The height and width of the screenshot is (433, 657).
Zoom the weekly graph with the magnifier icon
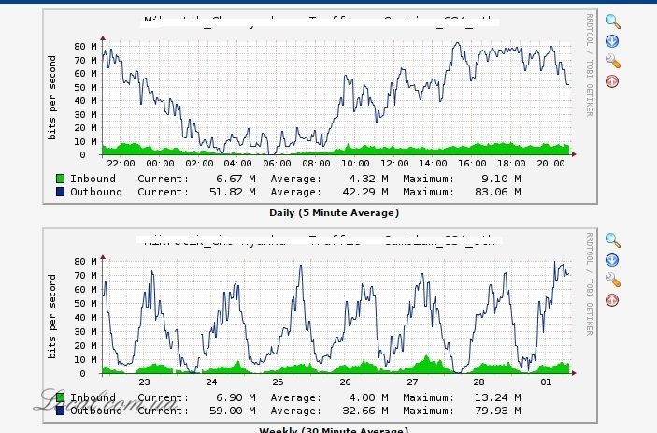tap(612, 240)
